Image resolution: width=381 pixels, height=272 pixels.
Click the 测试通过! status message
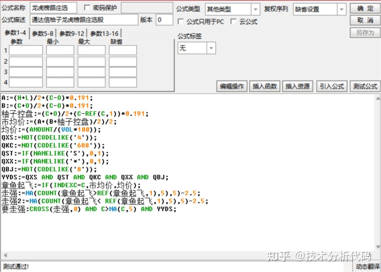point(16,267)
